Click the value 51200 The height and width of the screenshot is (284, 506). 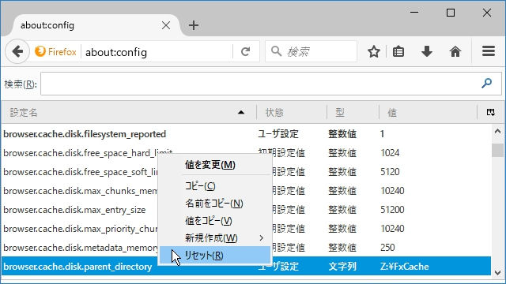pos(392,210)
